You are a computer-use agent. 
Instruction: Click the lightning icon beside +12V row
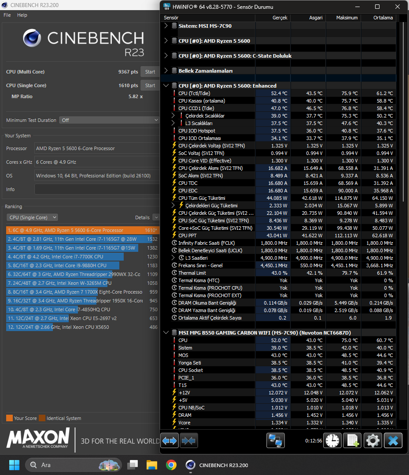174,392
